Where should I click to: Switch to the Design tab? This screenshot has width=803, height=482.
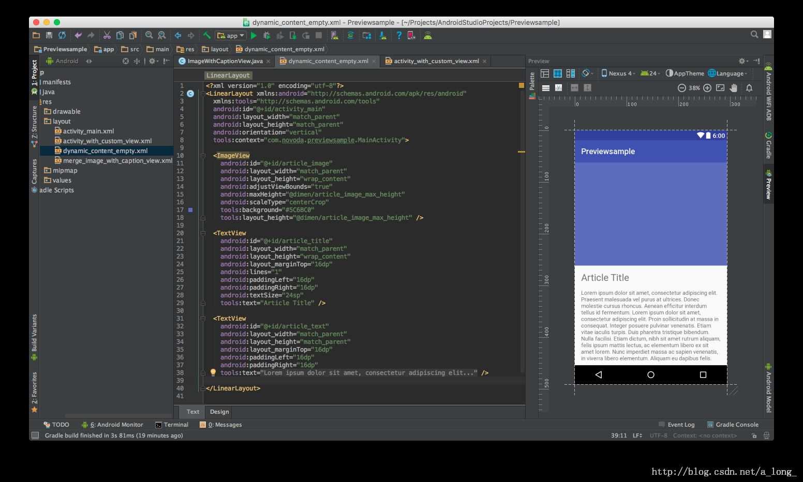pyautogui.click(x=219, y=412)
